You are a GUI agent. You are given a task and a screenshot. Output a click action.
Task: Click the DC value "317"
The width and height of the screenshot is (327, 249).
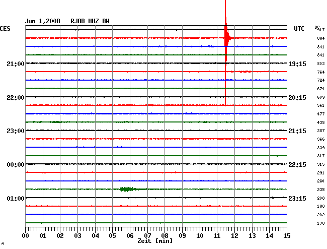pos(321,156)
